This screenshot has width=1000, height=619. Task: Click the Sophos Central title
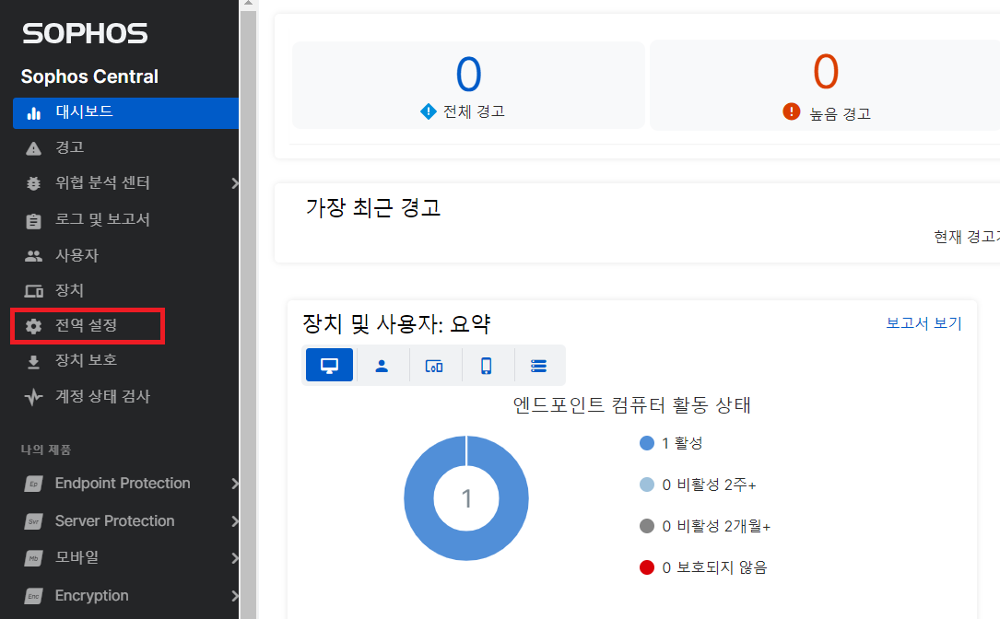pyautogui.click(x=89, y=76)
